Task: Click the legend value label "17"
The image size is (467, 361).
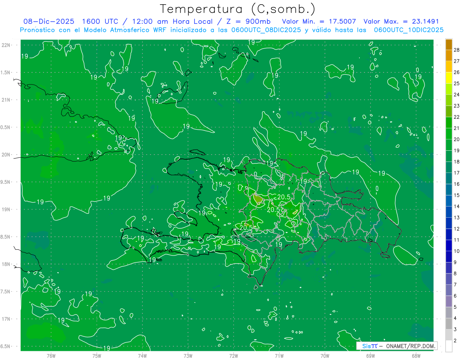Action: (x=457, y=173)
